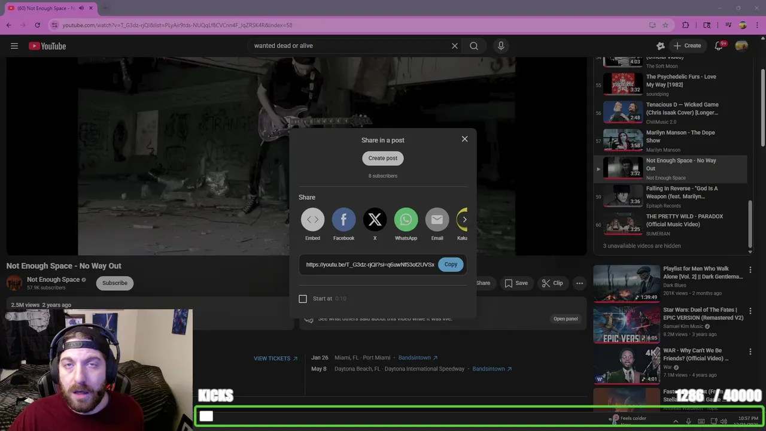Save video to playlist
Viewport: 766px width, 431px height.
coord(516,283)
